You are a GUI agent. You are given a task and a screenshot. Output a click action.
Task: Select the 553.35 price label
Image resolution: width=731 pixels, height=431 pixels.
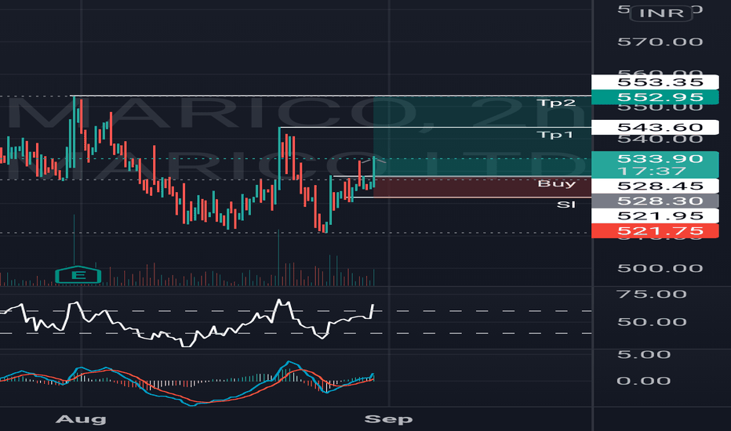tap(655, 82)
